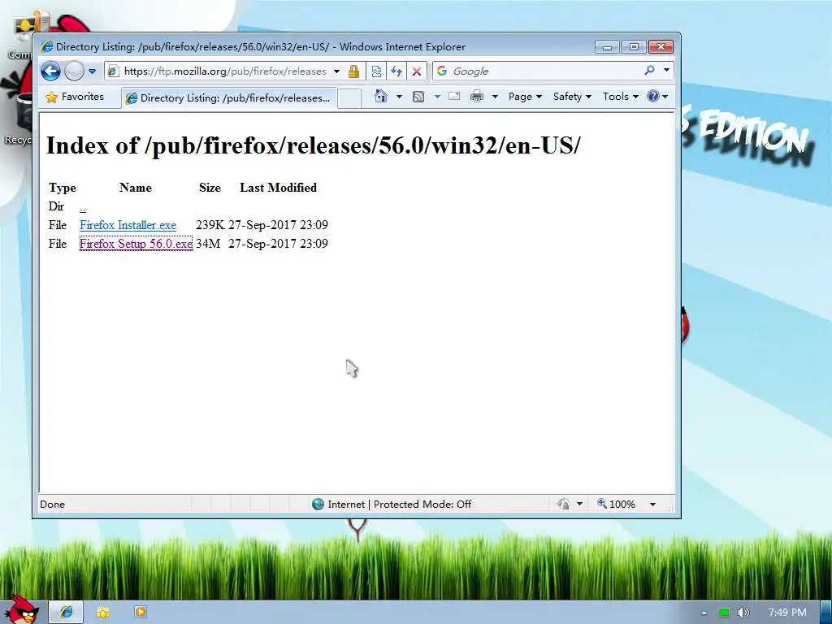Viewport: 832px width, 624px height.
Task: Open the Media Player taskbar icon
Action: (x=141, y=613)
